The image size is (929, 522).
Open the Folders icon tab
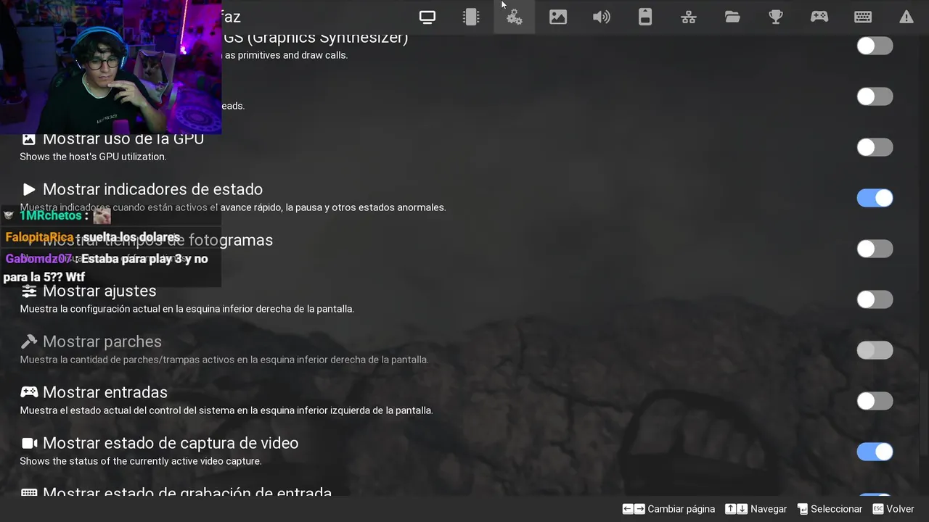coord(732,17)
